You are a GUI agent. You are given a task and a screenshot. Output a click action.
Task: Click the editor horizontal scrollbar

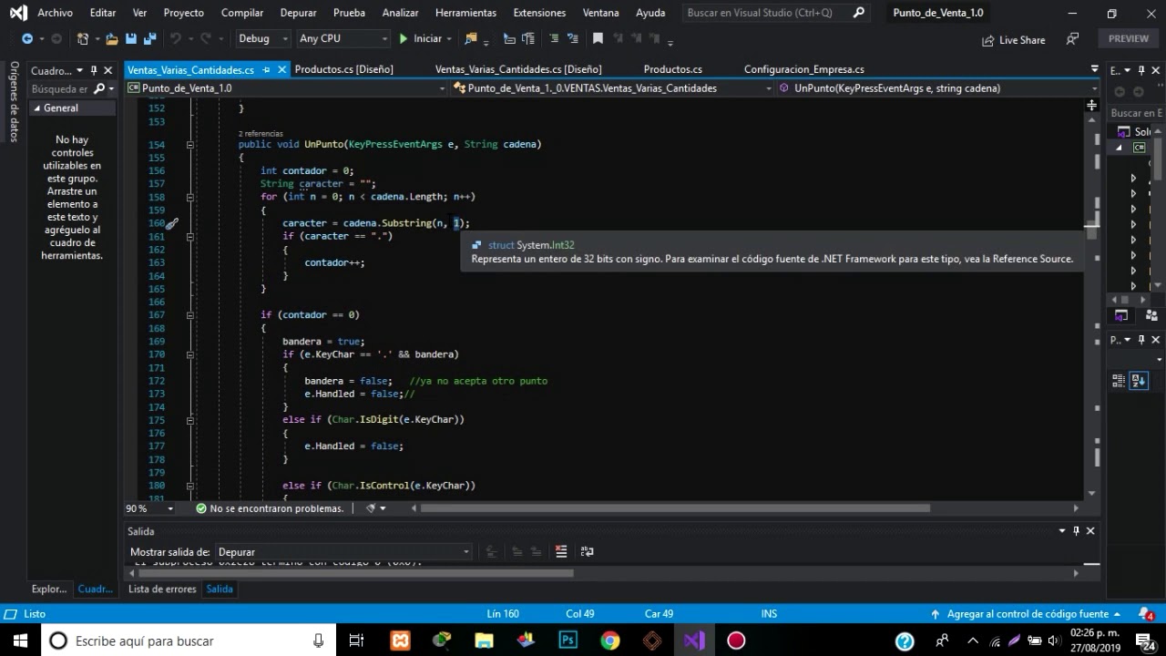coord(674,508)
